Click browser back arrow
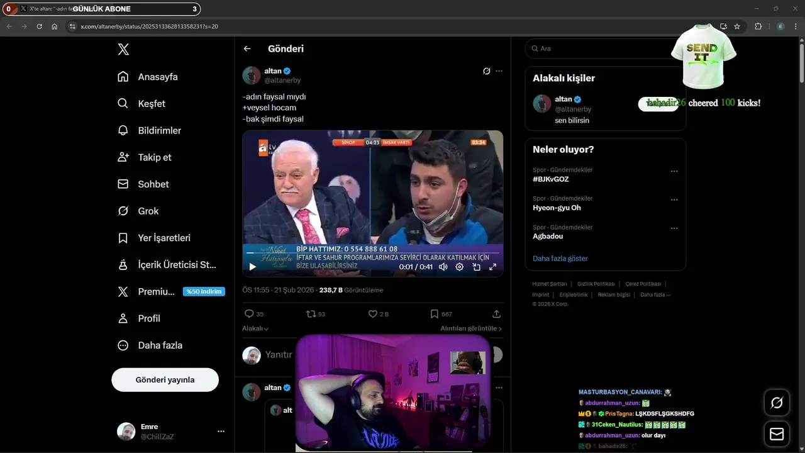The image size is (805, 453). [9, 26]
